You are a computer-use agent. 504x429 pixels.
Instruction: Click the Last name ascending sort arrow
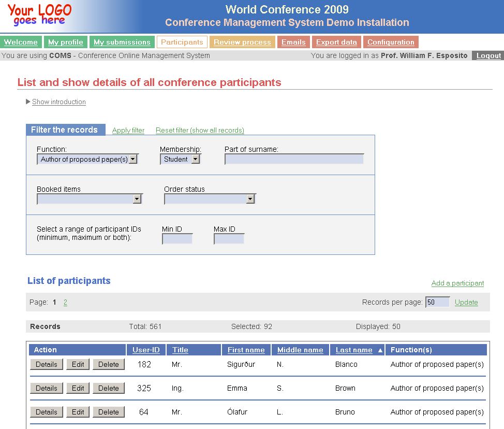[380, 350]
